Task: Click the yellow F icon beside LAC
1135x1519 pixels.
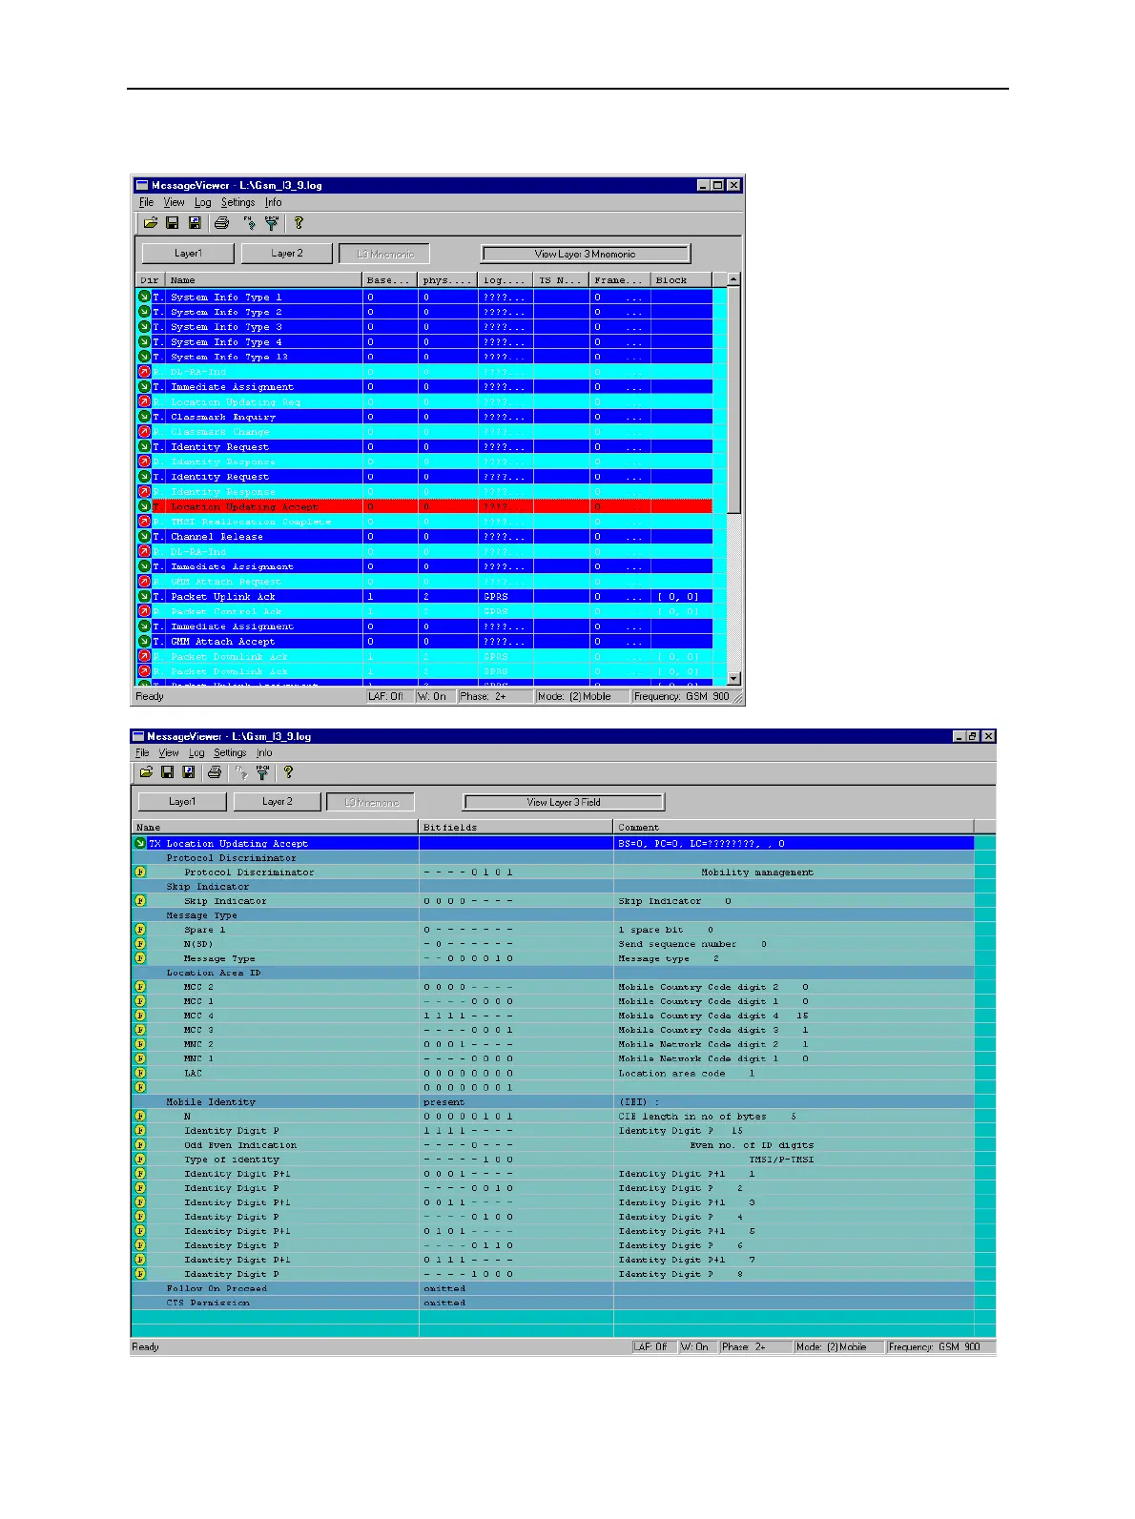Action: [140, 1073]
